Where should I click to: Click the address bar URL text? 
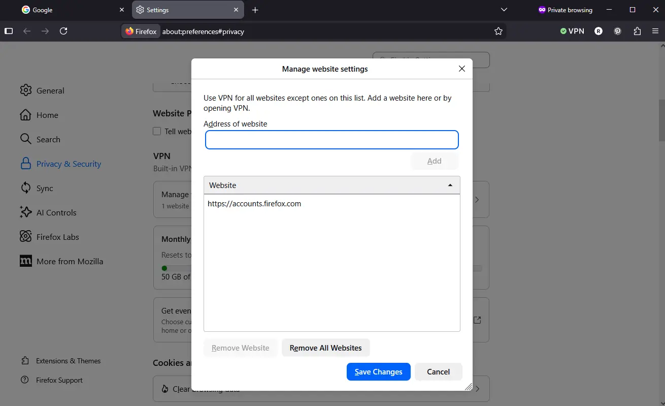[203, 32]
